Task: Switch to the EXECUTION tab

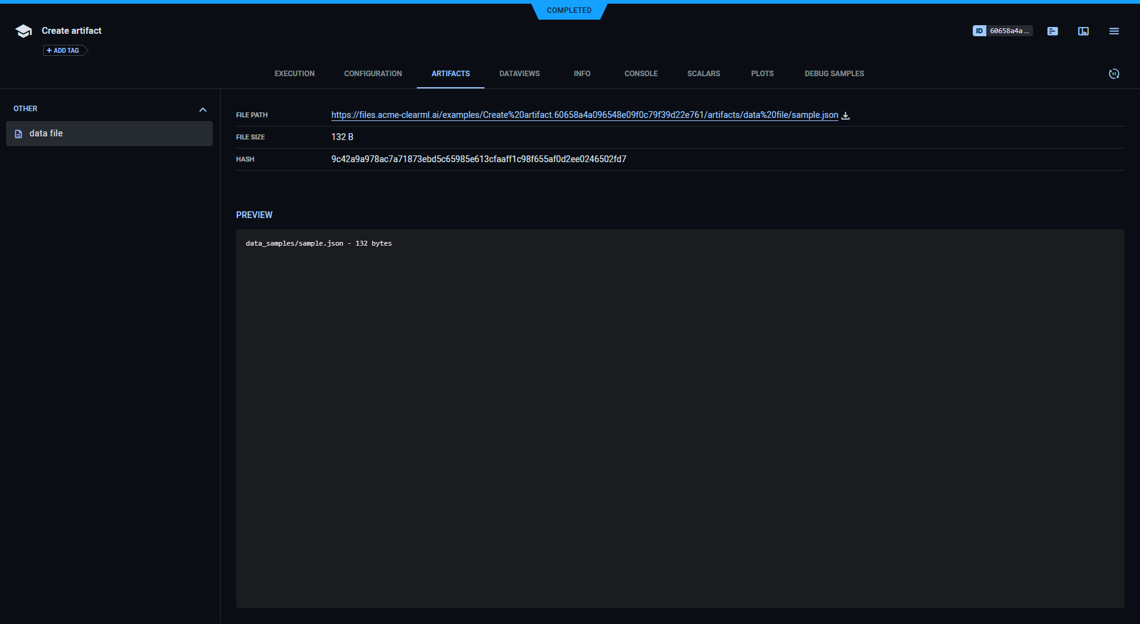Action: pos(295,74)
